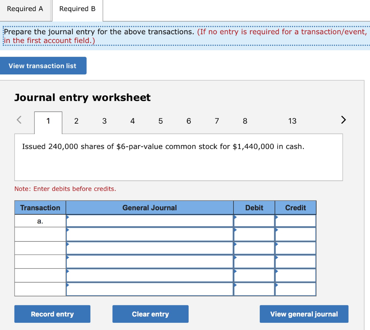Image resolution: width=370 pixels, height=330 pixels.
Task: Click the Debit field in the second row
Action: (x=254, y=234)
